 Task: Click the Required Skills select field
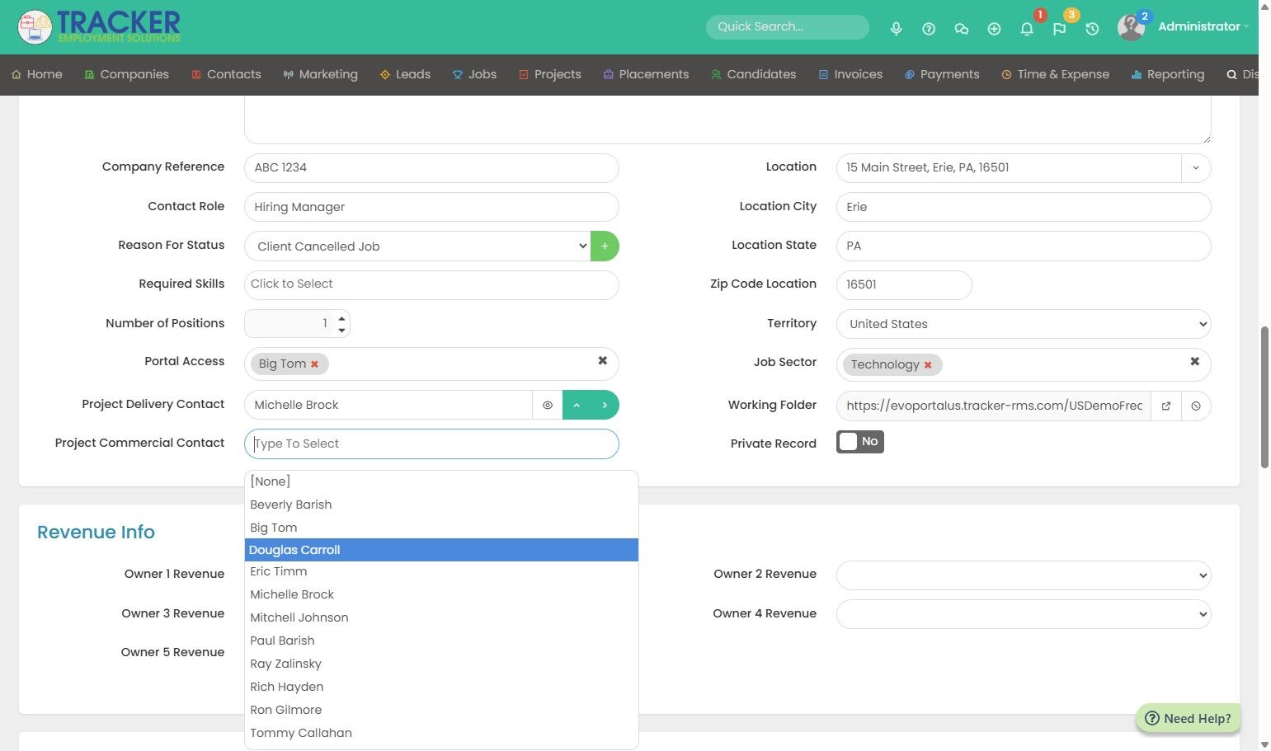[x=431, y=284]
